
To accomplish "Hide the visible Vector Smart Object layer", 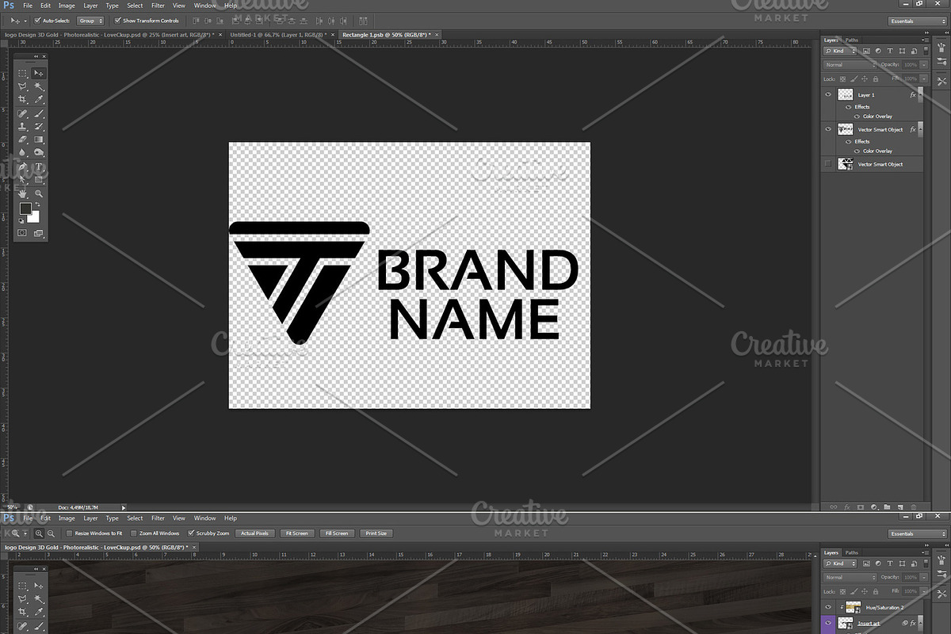I will pyautogui.click(x=828, y=129).
